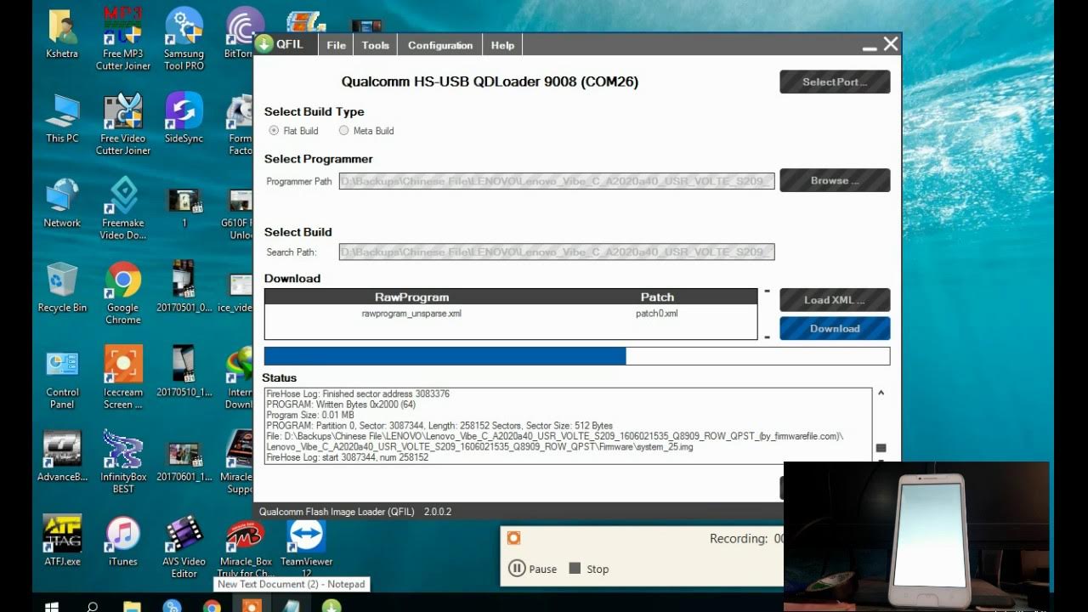Launch AdvanceBox desktop shortcut

tap(62, 457)
